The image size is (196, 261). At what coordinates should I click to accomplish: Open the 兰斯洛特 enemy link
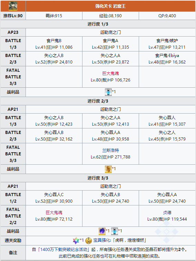(x=110, y=151)
